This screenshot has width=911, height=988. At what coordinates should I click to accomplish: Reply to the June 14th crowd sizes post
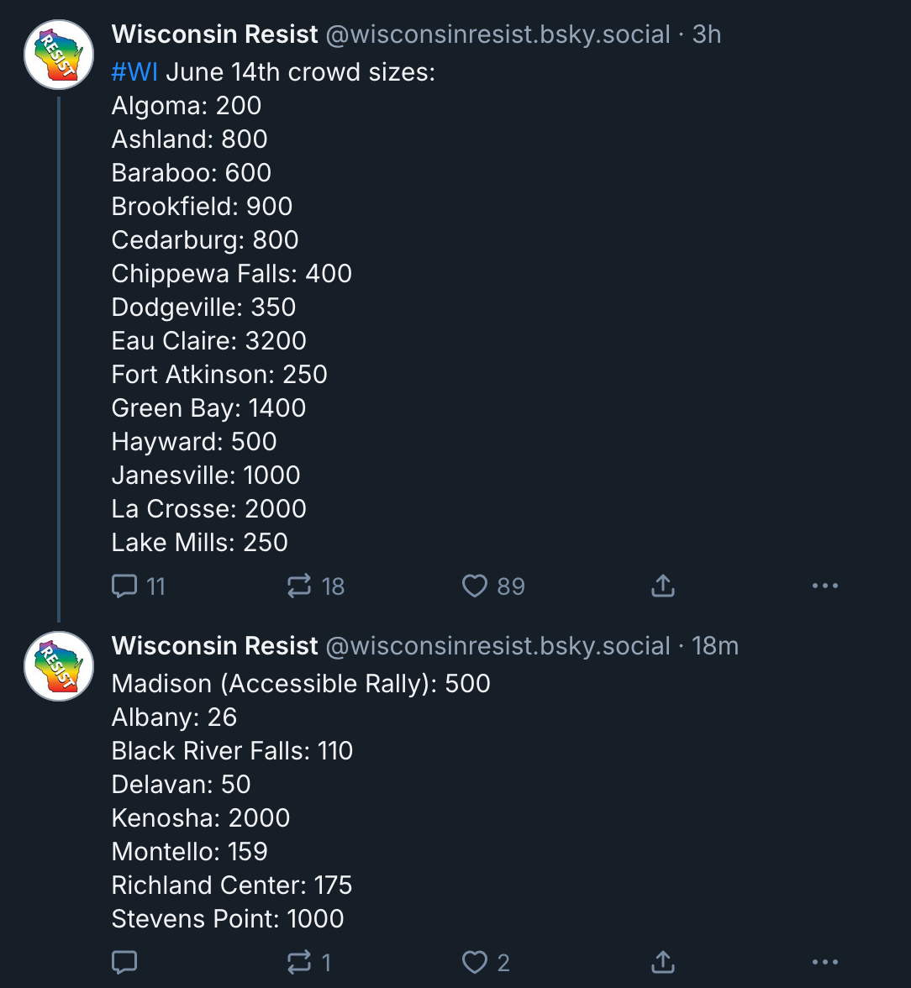[x=124, y=586]
